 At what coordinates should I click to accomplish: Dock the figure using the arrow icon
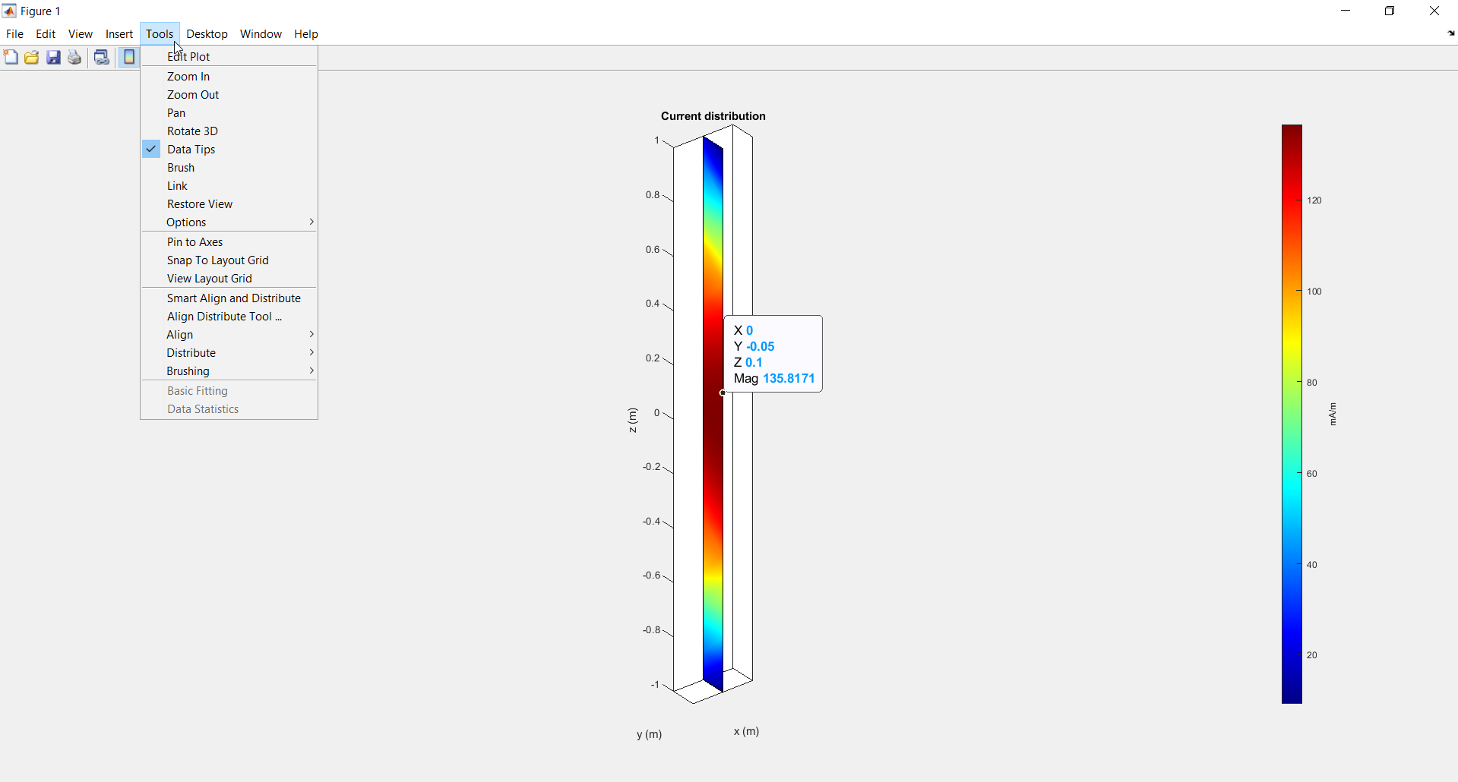click(x=1450, y=33)
